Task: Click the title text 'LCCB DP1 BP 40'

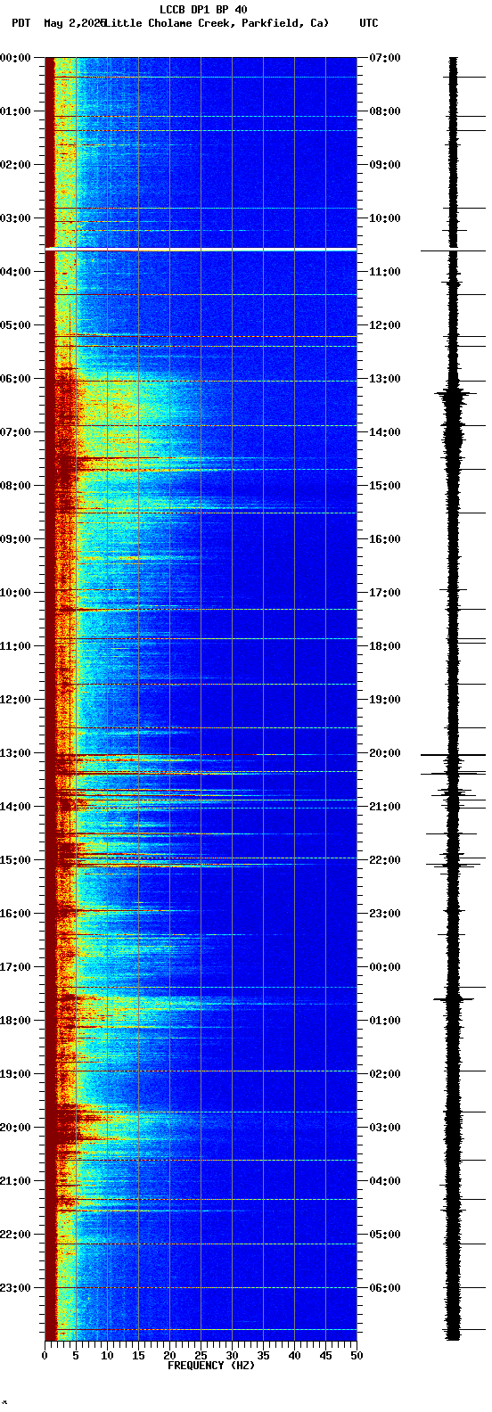Action: tap(203, 10)
